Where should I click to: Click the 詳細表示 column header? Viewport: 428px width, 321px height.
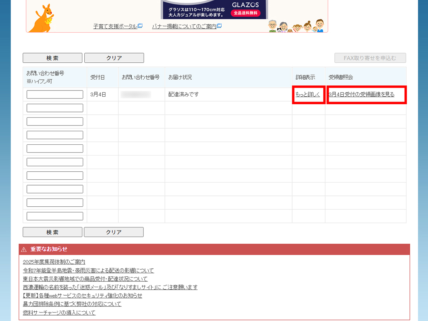(308, 77)
